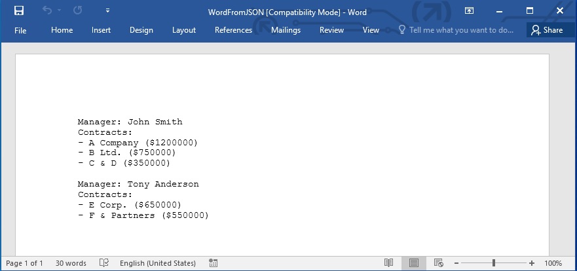Viewport: 577px width, 271px height.
Task: Click the zoom in plus icon
Action: [x=532, y=263]
